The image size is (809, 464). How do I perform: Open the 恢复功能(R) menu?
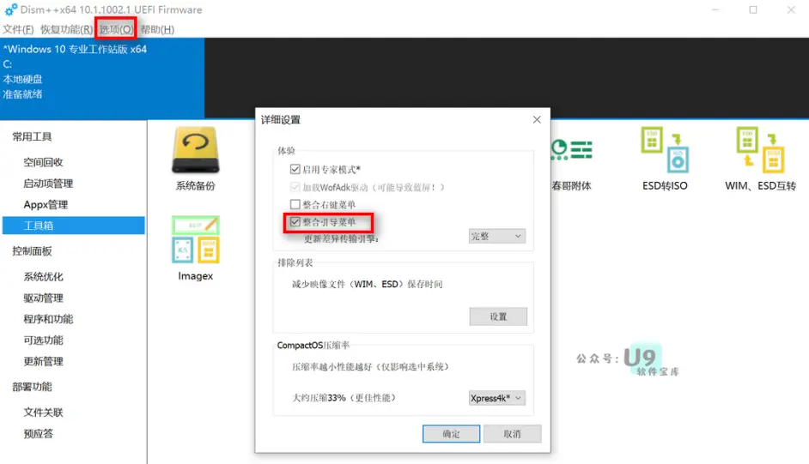tap(66, 29)
